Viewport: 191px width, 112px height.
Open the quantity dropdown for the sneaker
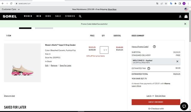(104, 50)
